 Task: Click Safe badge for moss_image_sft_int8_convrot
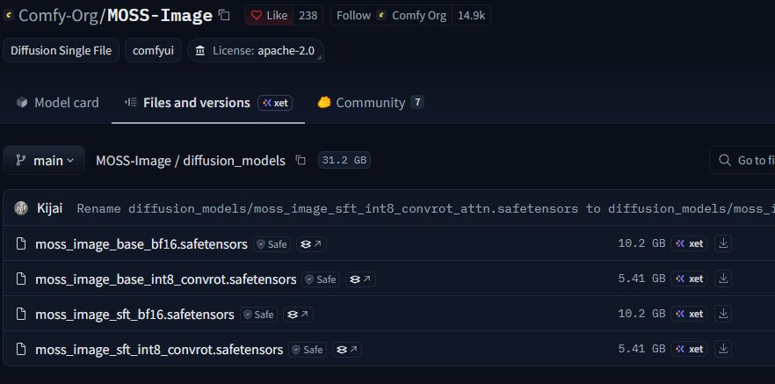coord(308,350)
